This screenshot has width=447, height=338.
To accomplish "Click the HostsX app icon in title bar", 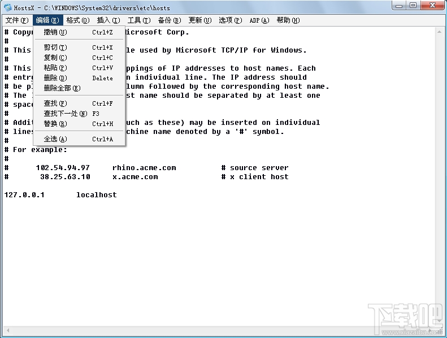I will click(8, 7).
